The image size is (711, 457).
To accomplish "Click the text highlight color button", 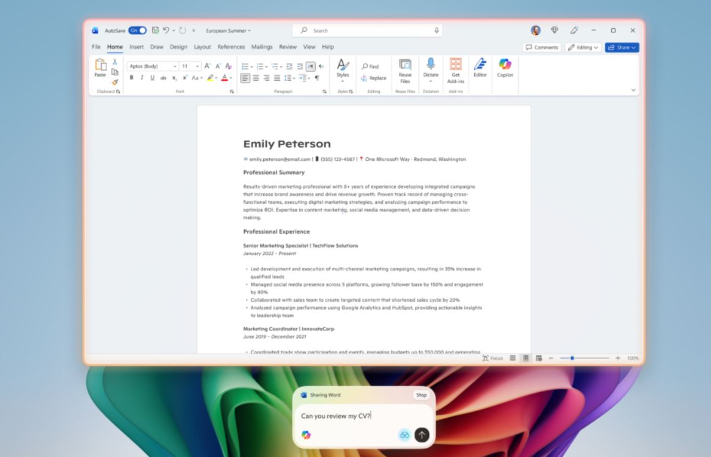I will coord(210,78).
